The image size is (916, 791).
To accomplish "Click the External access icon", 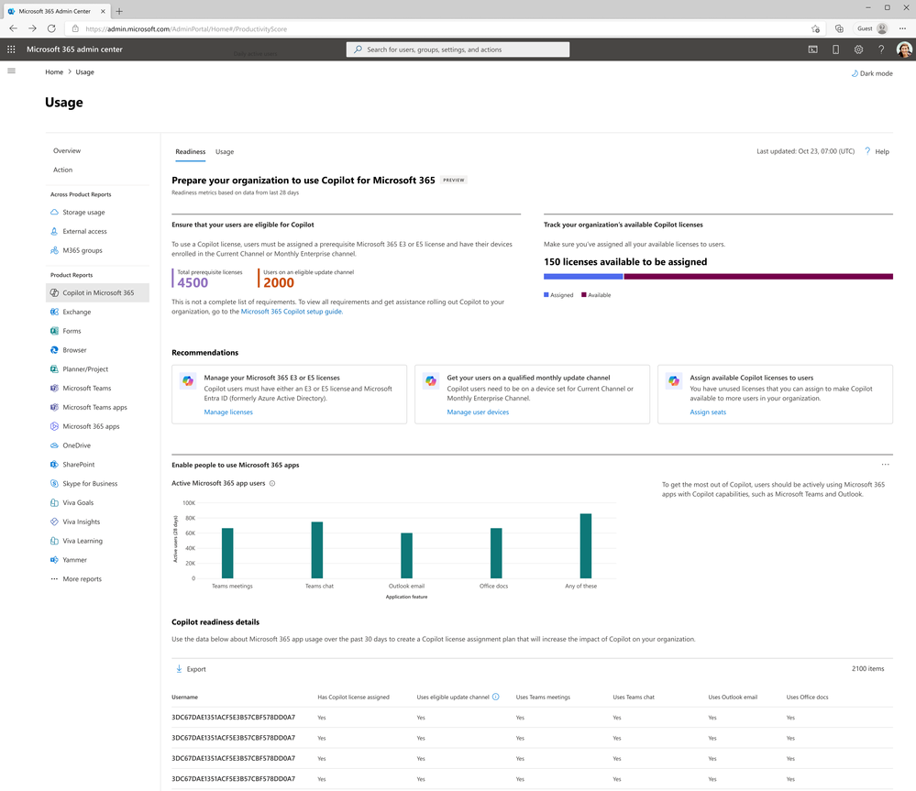I will 54,232.
